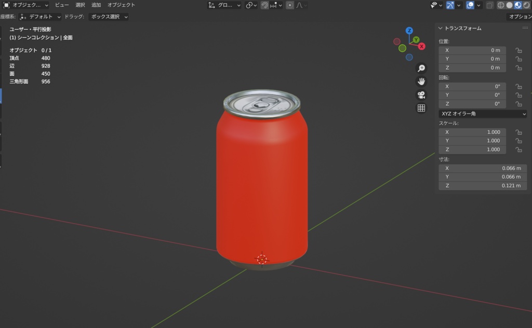Lock scale X
532x328 pixels.
pos(518,132)
